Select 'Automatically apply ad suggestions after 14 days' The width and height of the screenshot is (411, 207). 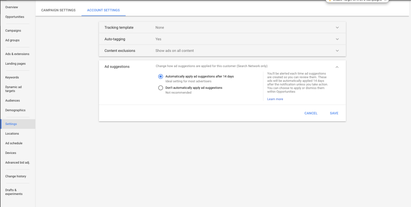pos(161,76)
